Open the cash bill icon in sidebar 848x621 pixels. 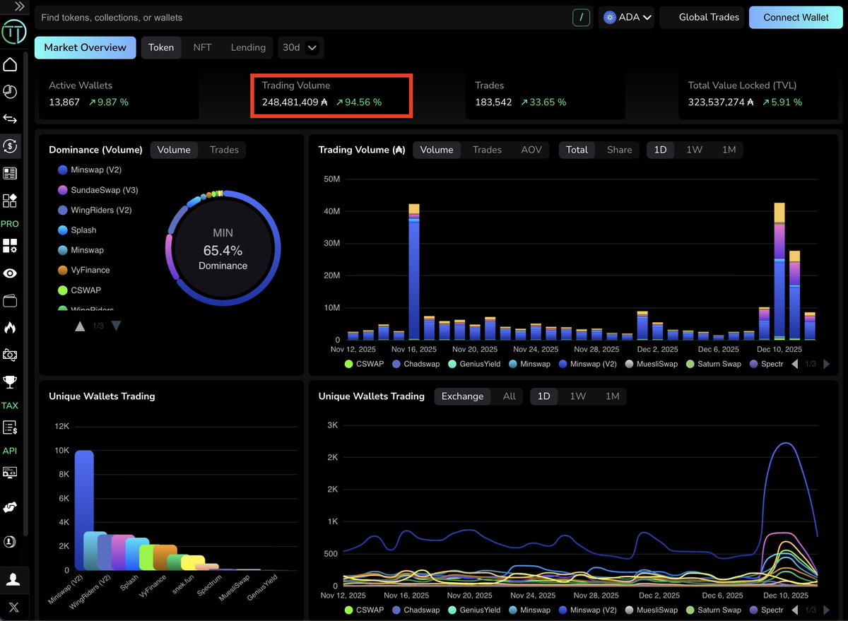10,355
